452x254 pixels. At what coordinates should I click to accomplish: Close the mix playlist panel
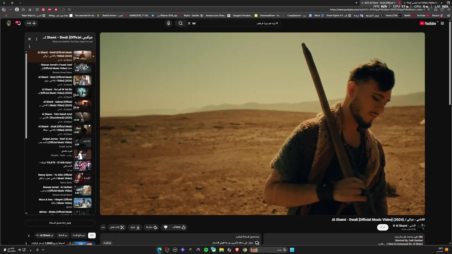[x=29, y=39]
